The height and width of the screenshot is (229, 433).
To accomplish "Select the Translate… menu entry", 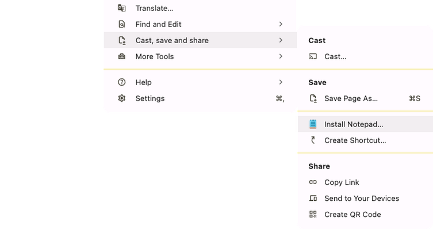I will pos(200,8).
